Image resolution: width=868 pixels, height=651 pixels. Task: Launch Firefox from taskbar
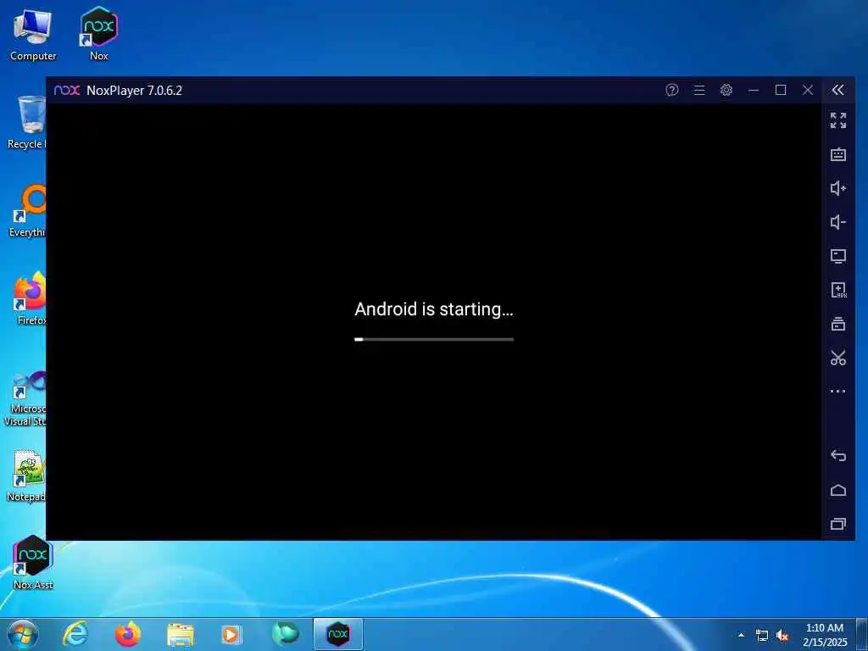tap(128, 634)
